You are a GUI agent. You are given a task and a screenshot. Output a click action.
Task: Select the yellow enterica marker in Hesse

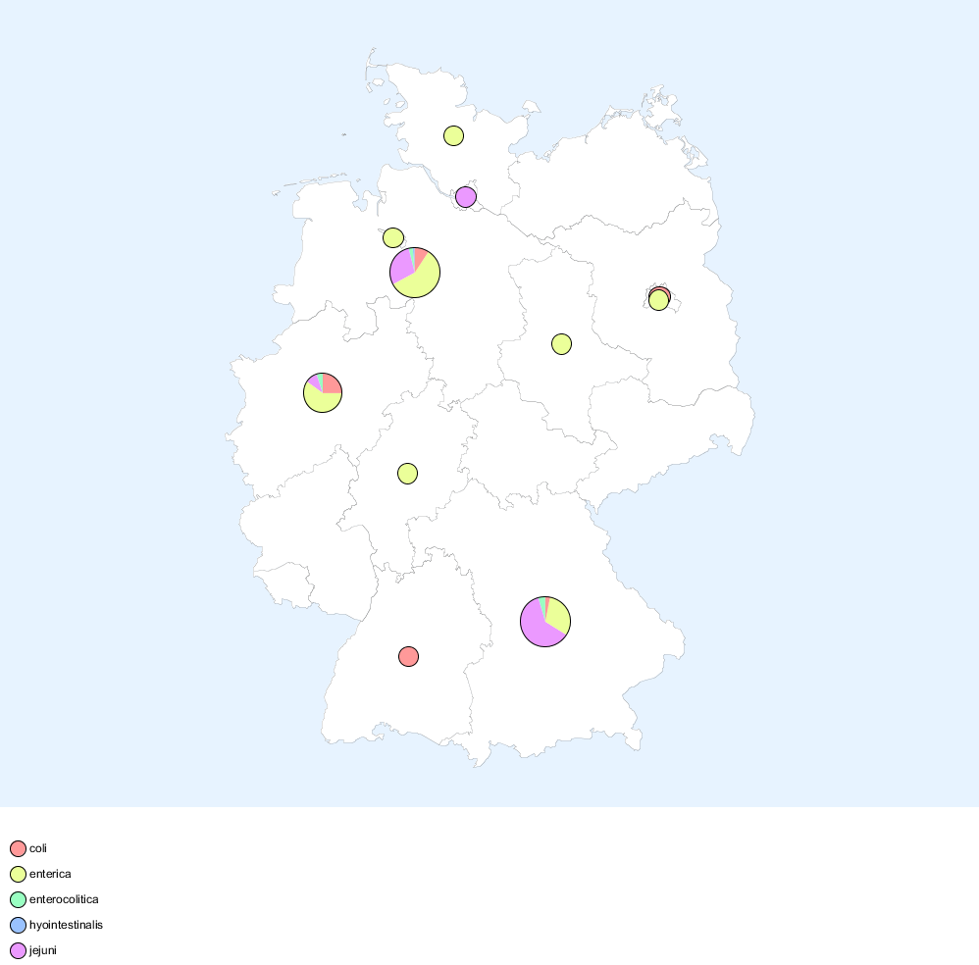click(x=408, y=474)
